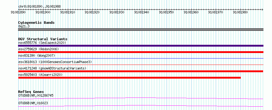Select gene label OTUD6B|NM_016023
272x110 pixels.
pyautogui.click(x=33, y=103)
